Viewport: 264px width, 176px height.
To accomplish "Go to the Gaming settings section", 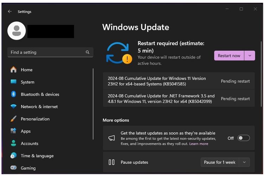I will 28,168.
